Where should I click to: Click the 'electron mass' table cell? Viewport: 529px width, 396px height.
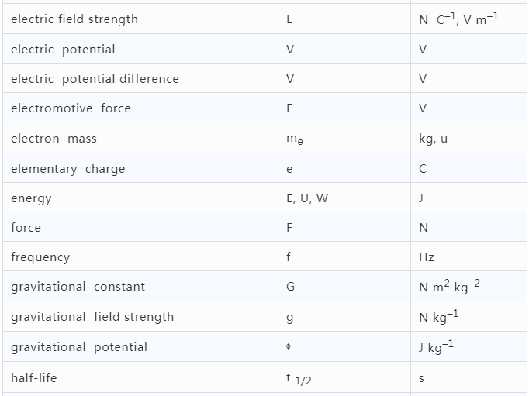[x=140, y=138]
